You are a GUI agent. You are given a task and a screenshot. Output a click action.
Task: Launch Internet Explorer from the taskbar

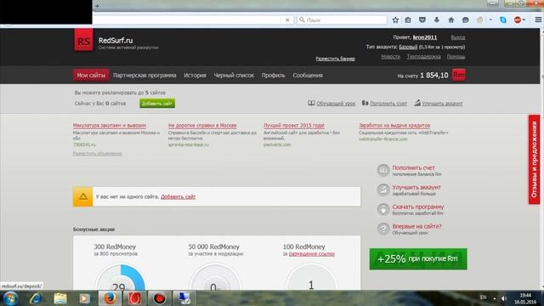[x=36, y=298]
